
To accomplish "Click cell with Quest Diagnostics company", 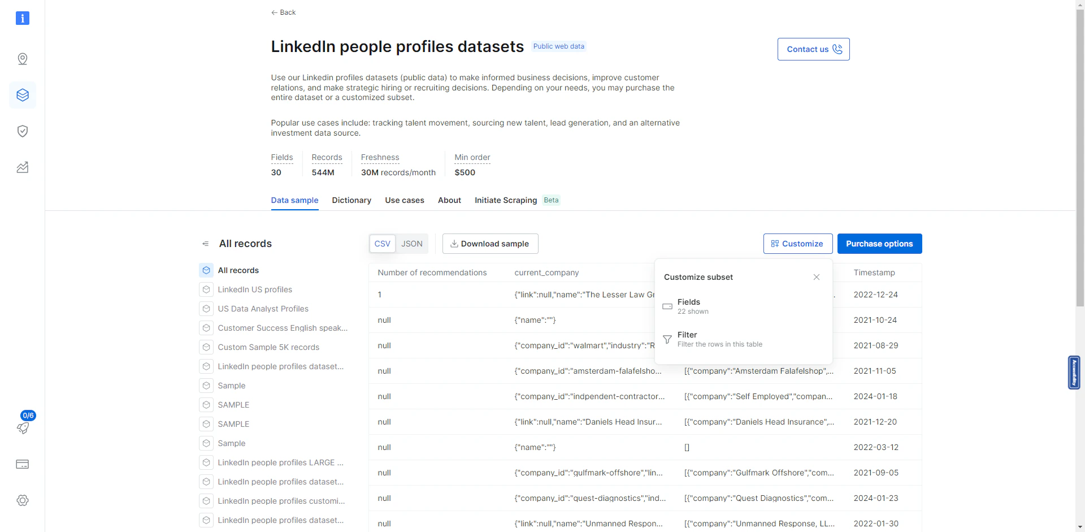I will coord(759,498).
